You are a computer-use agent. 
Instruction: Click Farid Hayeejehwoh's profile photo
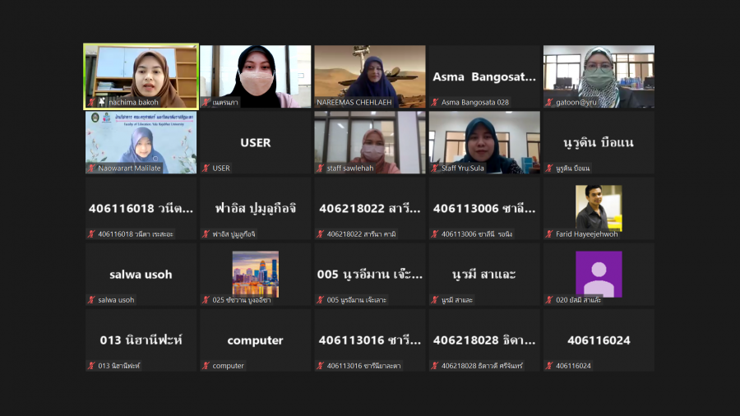[x=598, y=207]
